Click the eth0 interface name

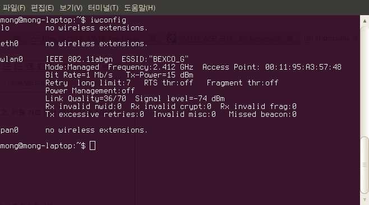pyautogui.click(x=9, y=44)
